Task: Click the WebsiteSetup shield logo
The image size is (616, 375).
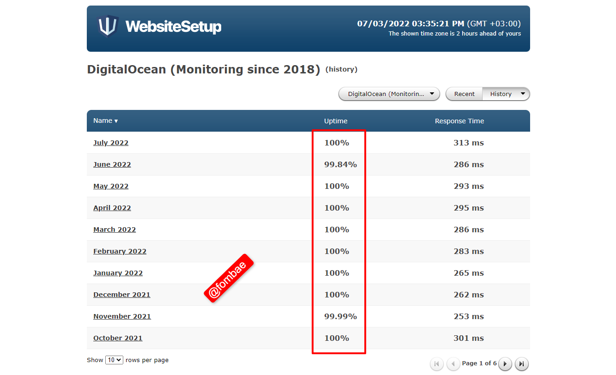Action: click(x=108, y=26)
